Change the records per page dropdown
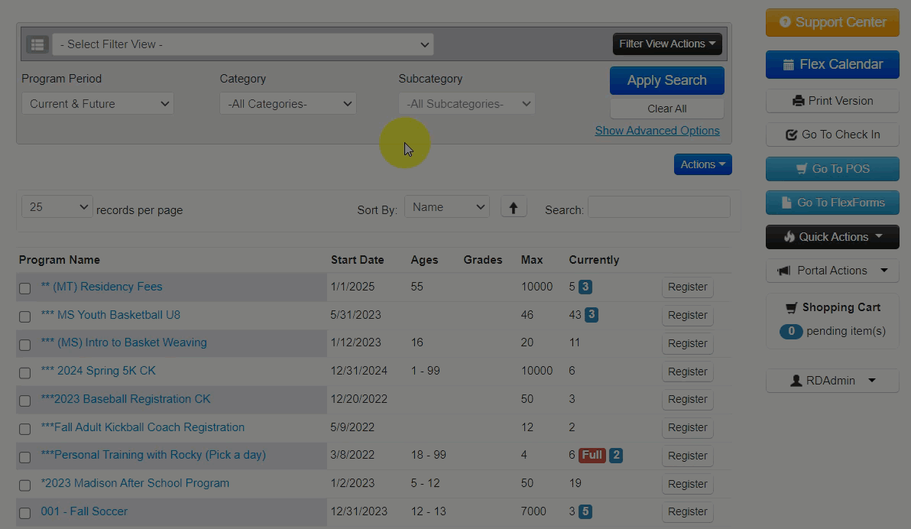 pos(57,207)
